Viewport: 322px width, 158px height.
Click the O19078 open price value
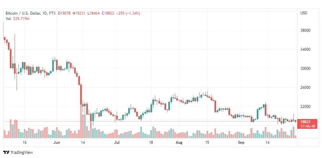[x=64, y=13]
